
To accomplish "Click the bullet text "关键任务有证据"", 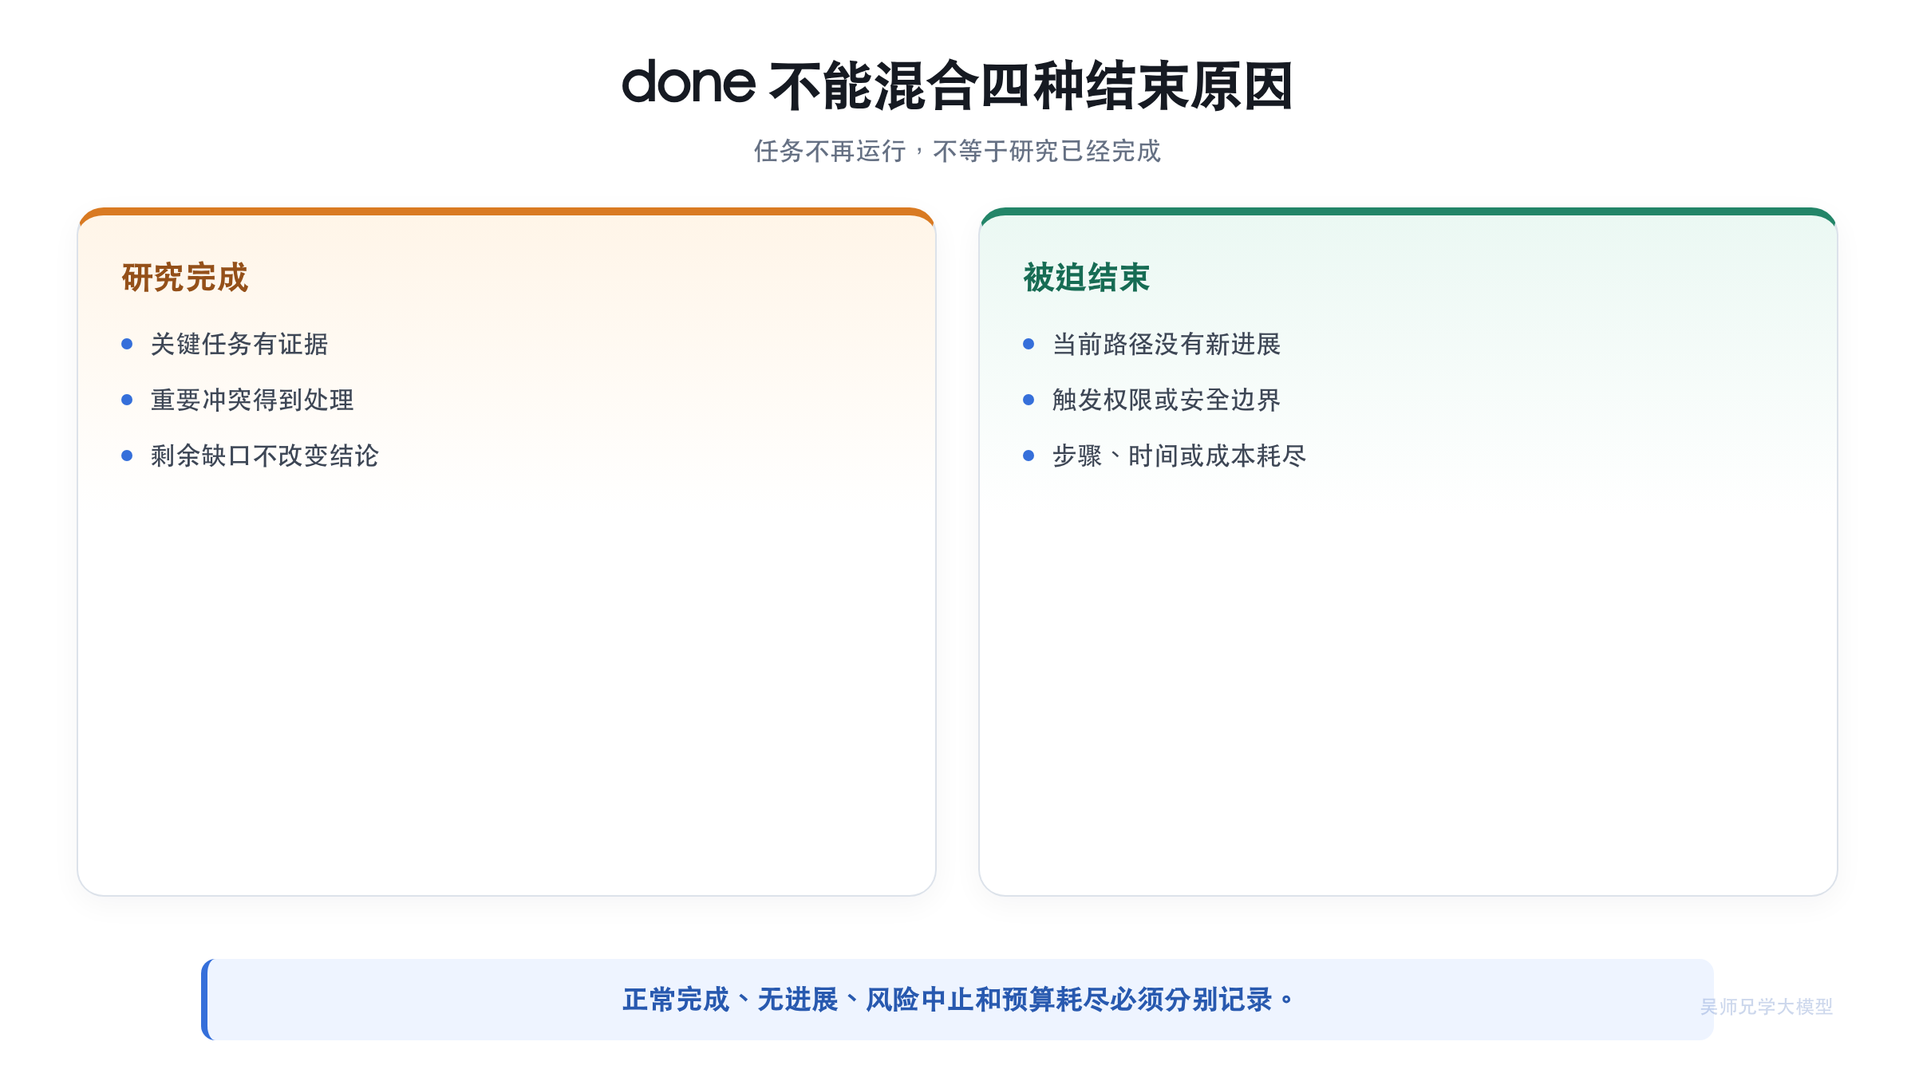I will (x=239, y=344).
